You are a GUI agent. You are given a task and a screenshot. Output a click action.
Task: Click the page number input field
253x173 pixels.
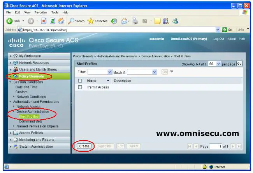click(215, 147)
